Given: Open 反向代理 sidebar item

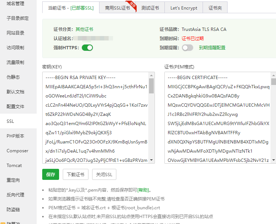Looking at the screenshot, I should point(15,195).
